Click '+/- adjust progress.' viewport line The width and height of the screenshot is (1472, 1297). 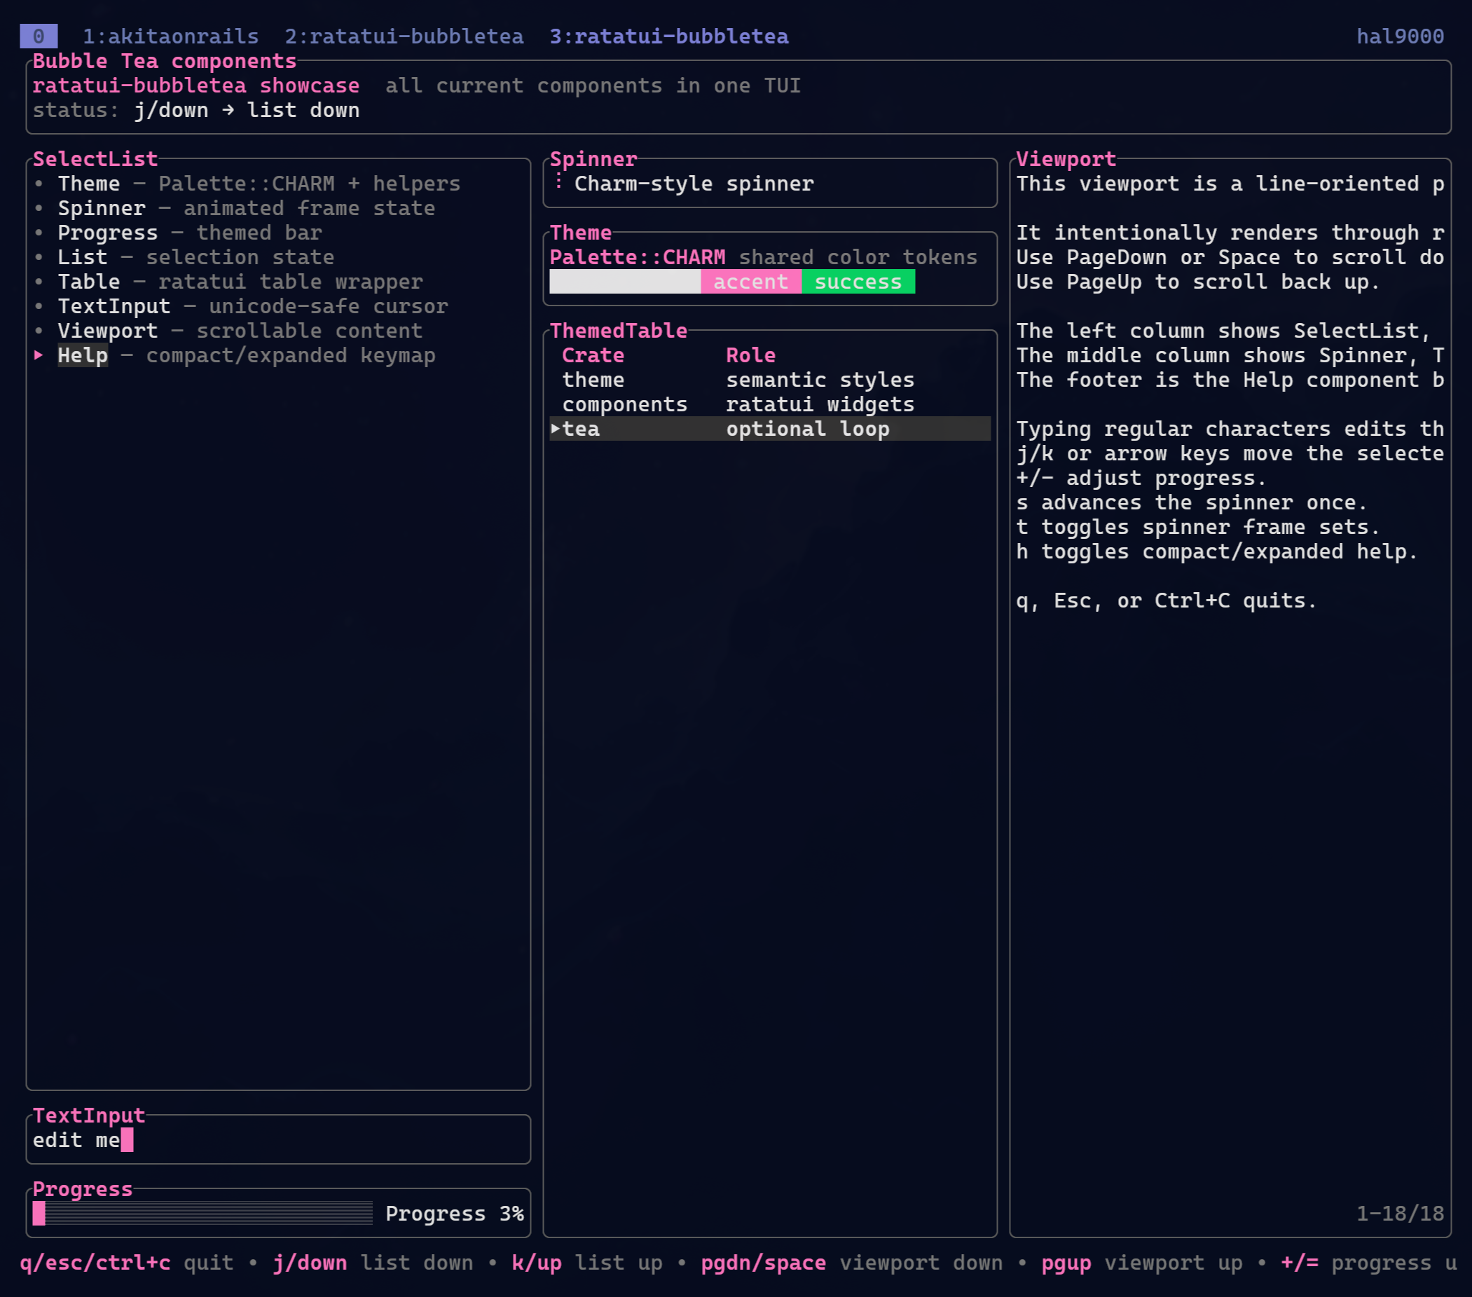point(1141,478)
